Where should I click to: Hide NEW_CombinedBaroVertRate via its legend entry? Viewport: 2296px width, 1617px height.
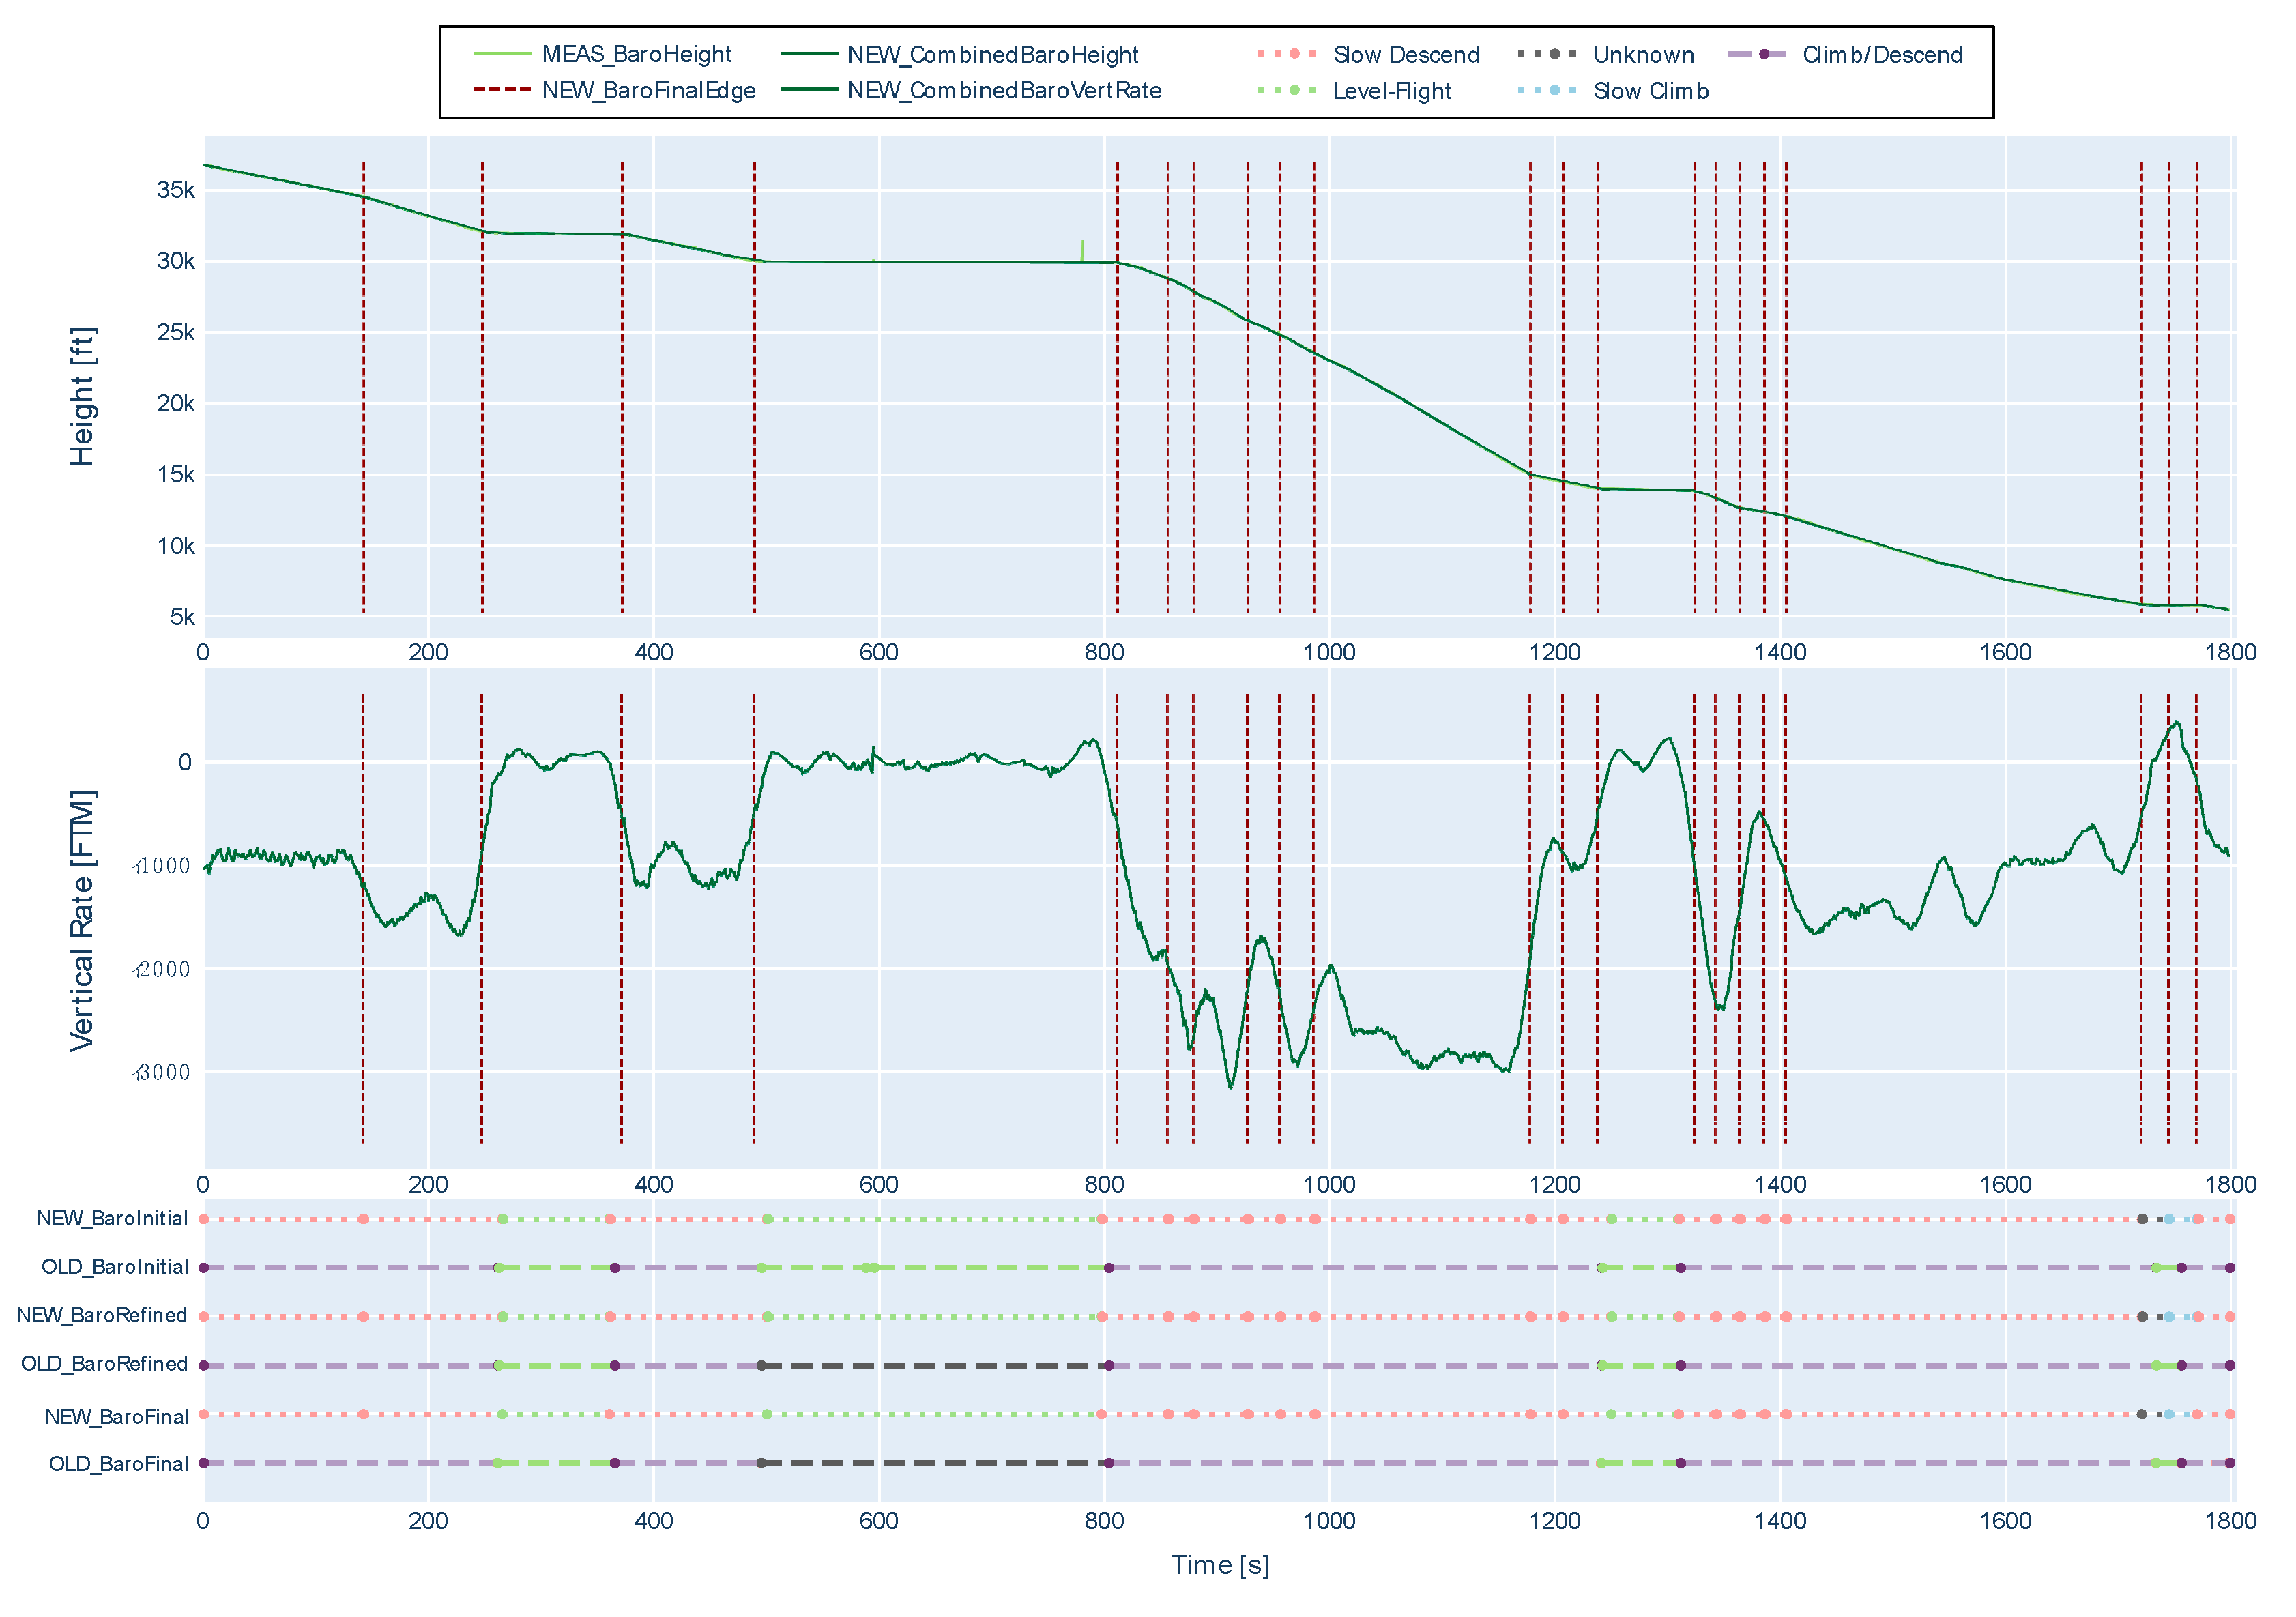[x=971, y=90]
